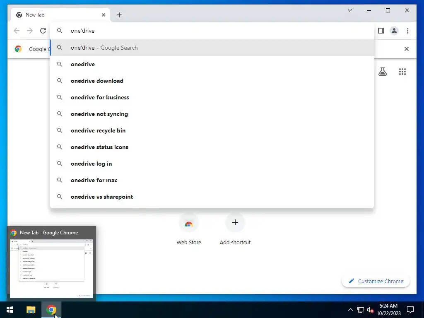424x318 pixels.
Task: Choose the "onedrive" suggestion
Action: point(212,64)
